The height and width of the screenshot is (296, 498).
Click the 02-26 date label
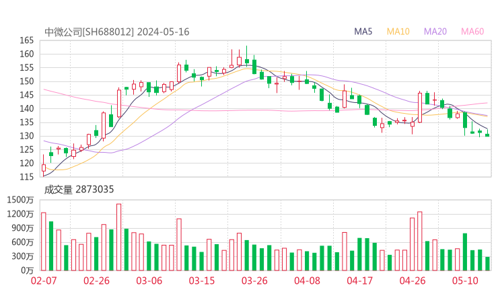[96, 281]
